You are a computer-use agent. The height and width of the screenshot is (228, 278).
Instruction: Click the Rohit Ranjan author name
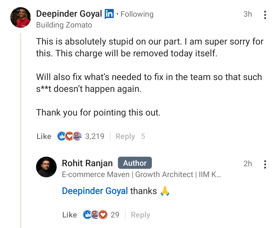87,163
